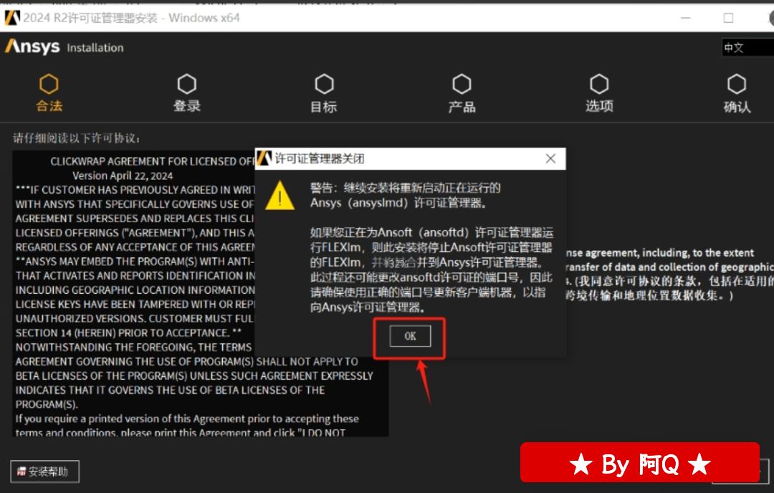
Task: Click the warning text '警告：继续安装将重新启动'
Action: [x=405, y=188]
